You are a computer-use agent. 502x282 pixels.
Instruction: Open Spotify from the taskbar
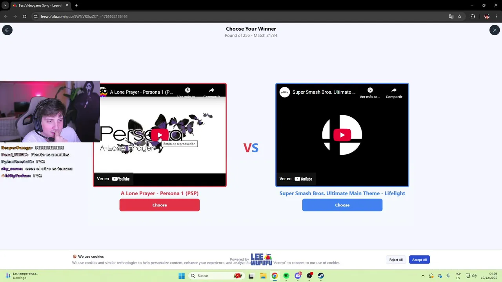point(286,276)
